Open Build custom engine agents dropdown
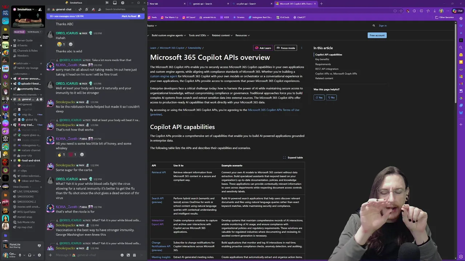 (169, 36)
